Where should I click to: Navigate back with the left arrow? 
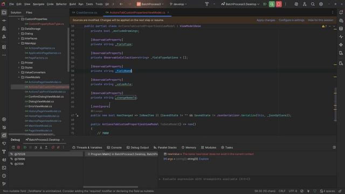121,4
